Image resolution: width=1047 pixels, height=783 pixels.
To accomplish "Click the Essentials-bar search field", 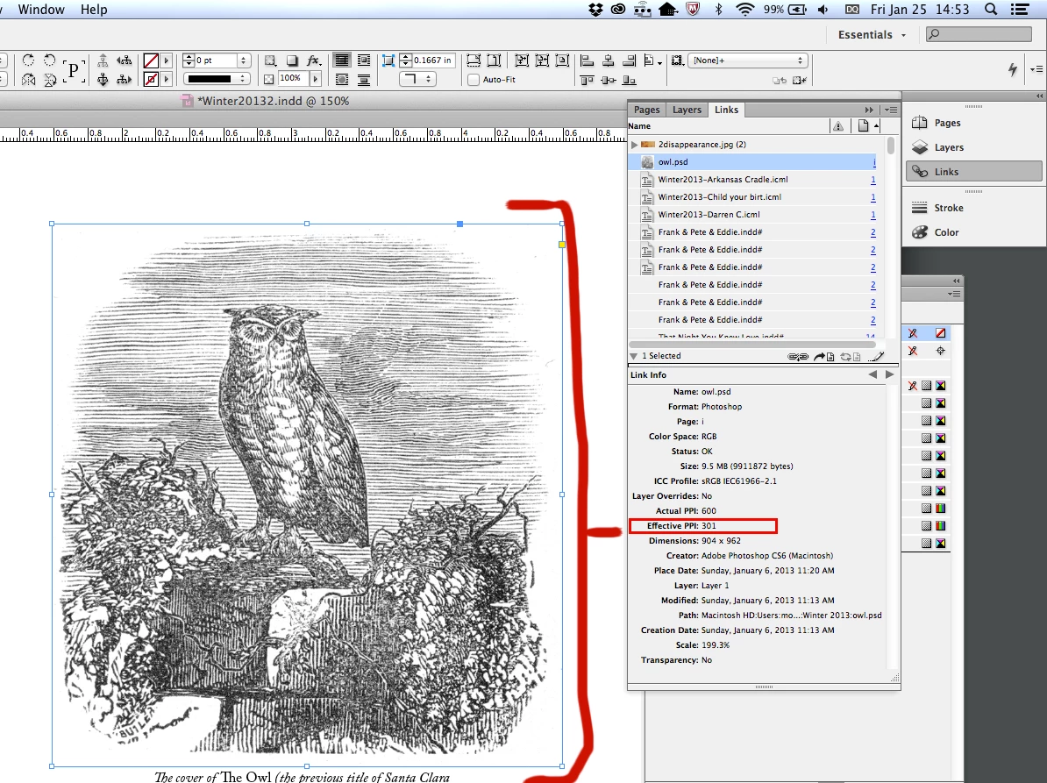I will coord(979,34).
